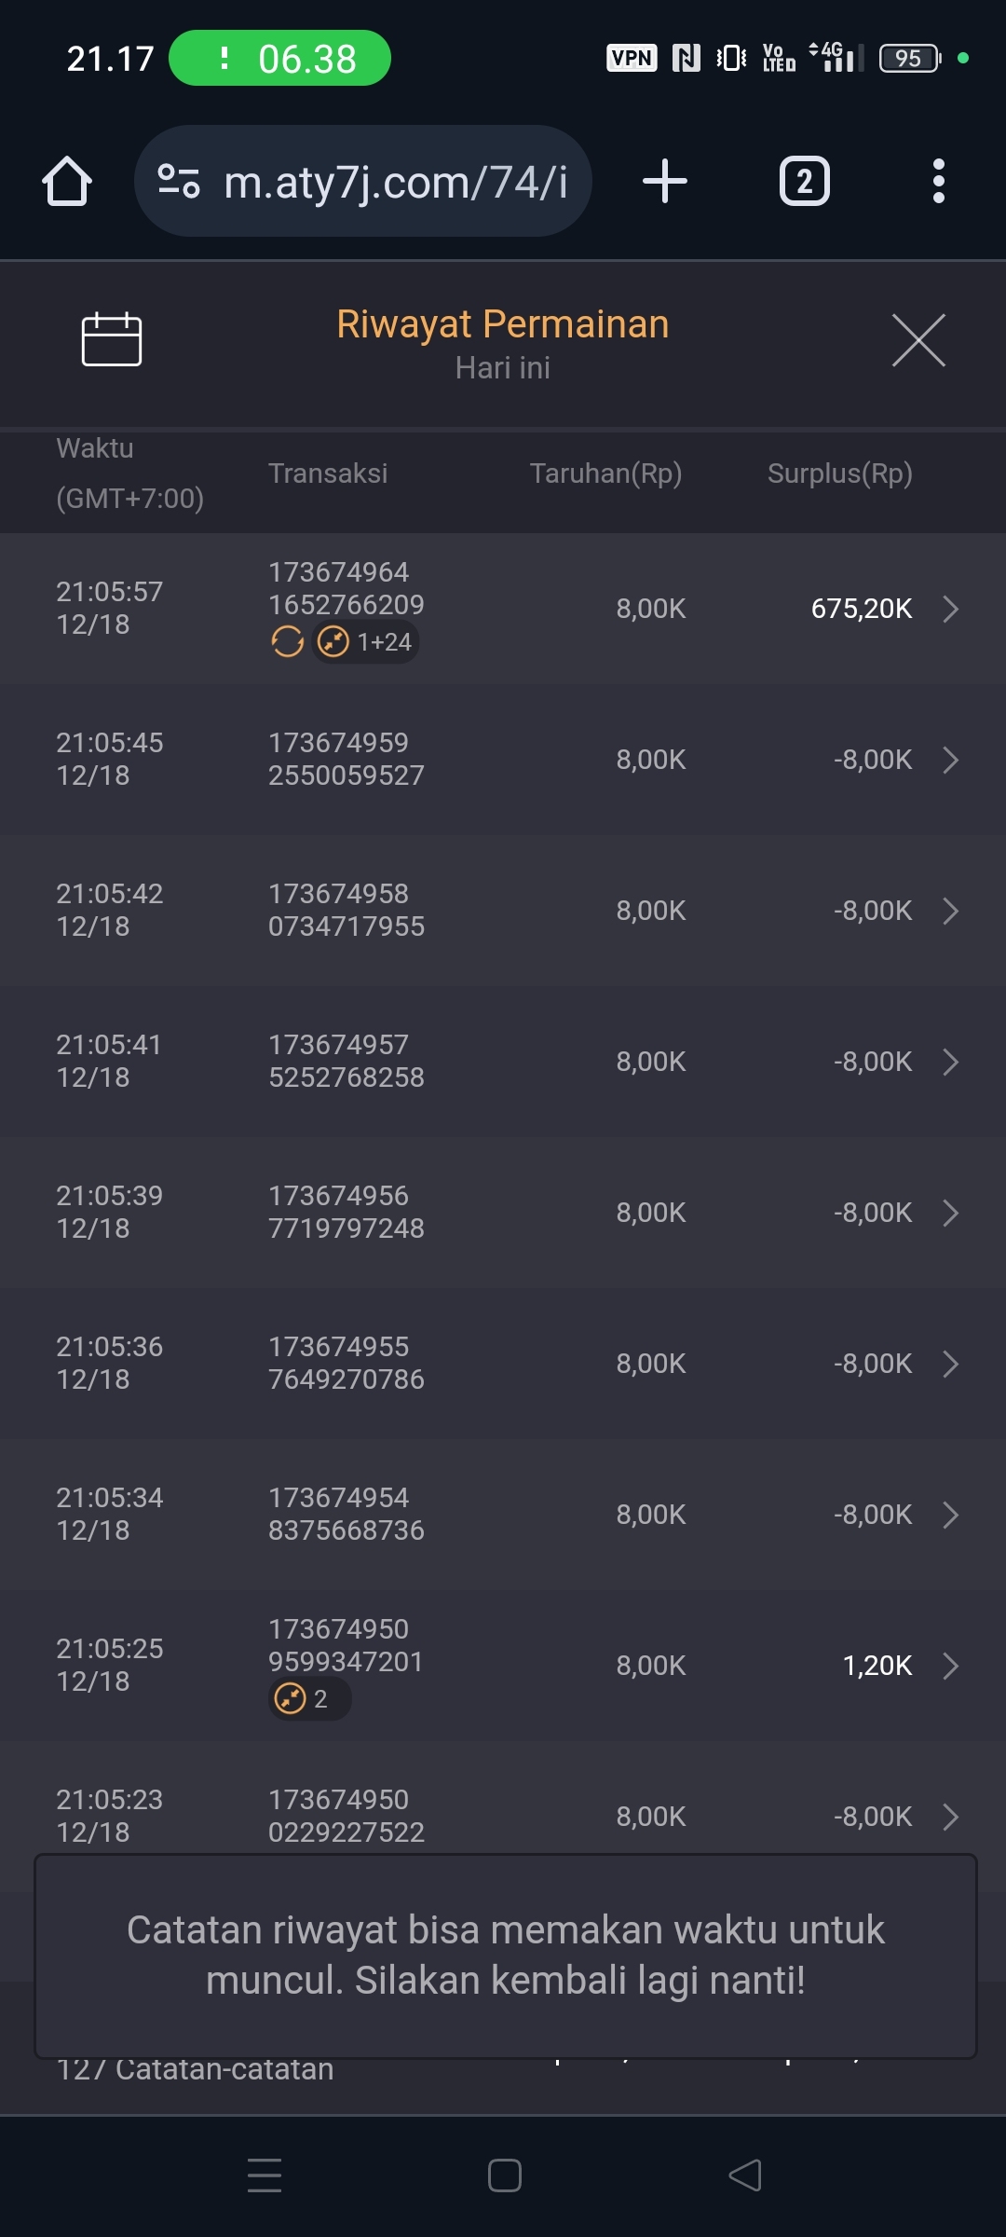
Task: Select the 675,20K surplus amount
Action: [861, 609]
